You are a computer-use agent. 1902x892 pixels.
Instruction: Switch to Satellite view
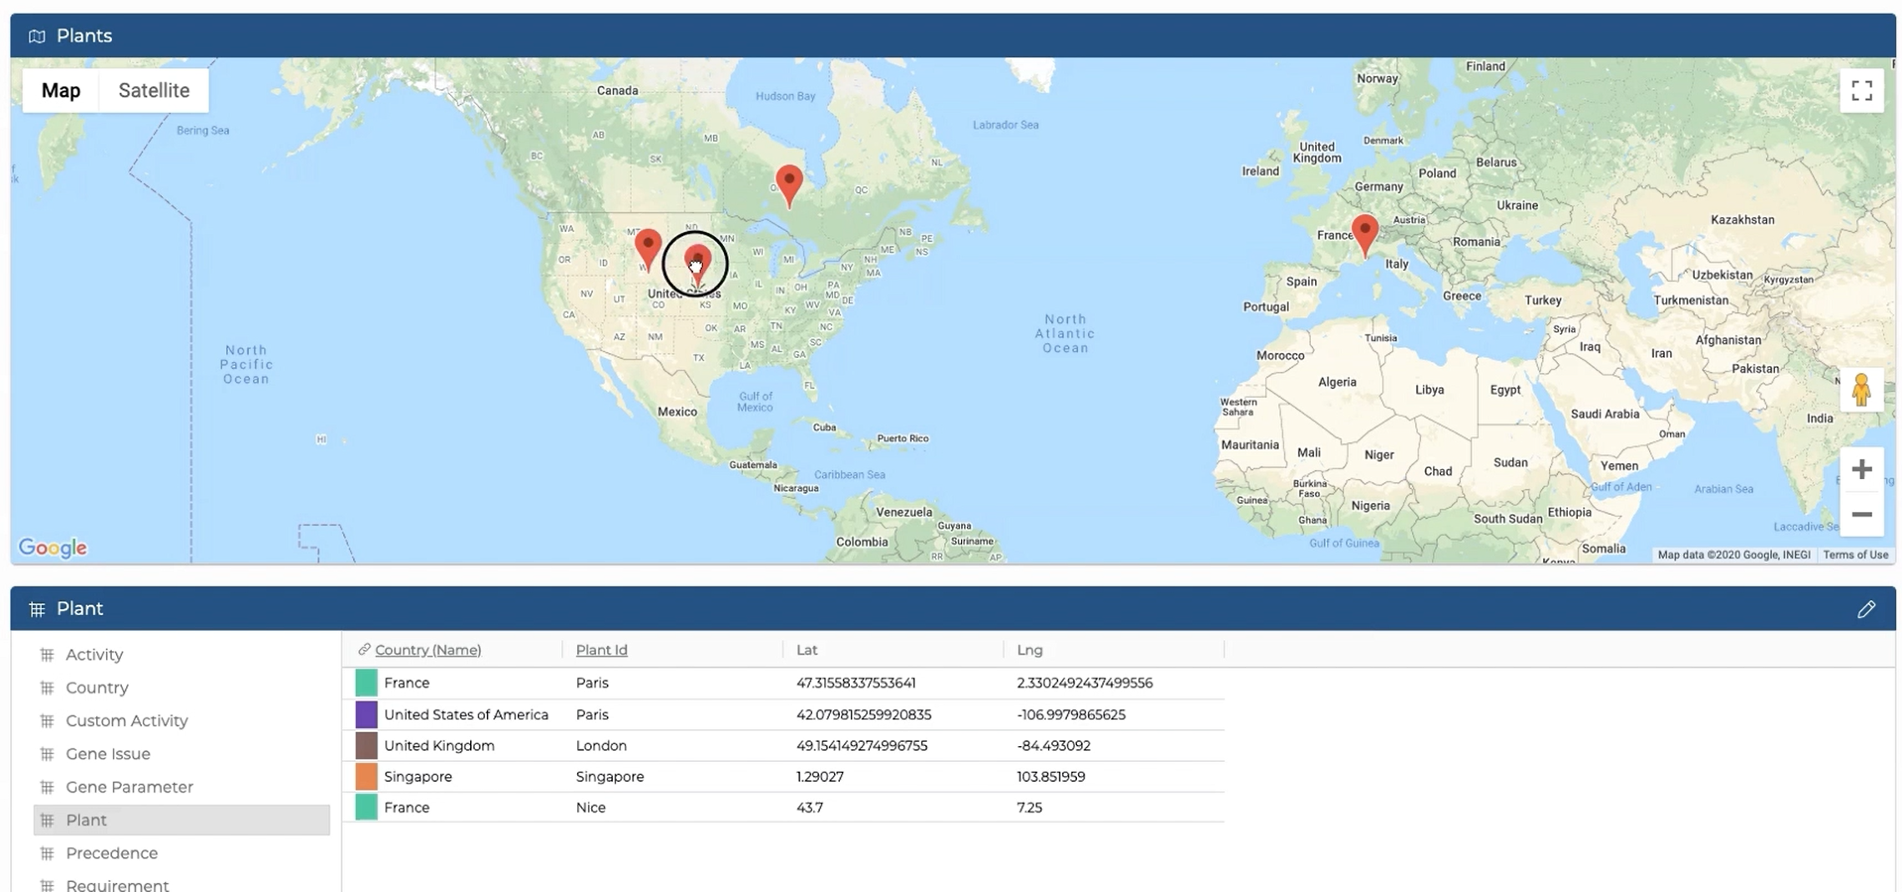[x=154, y=90]
